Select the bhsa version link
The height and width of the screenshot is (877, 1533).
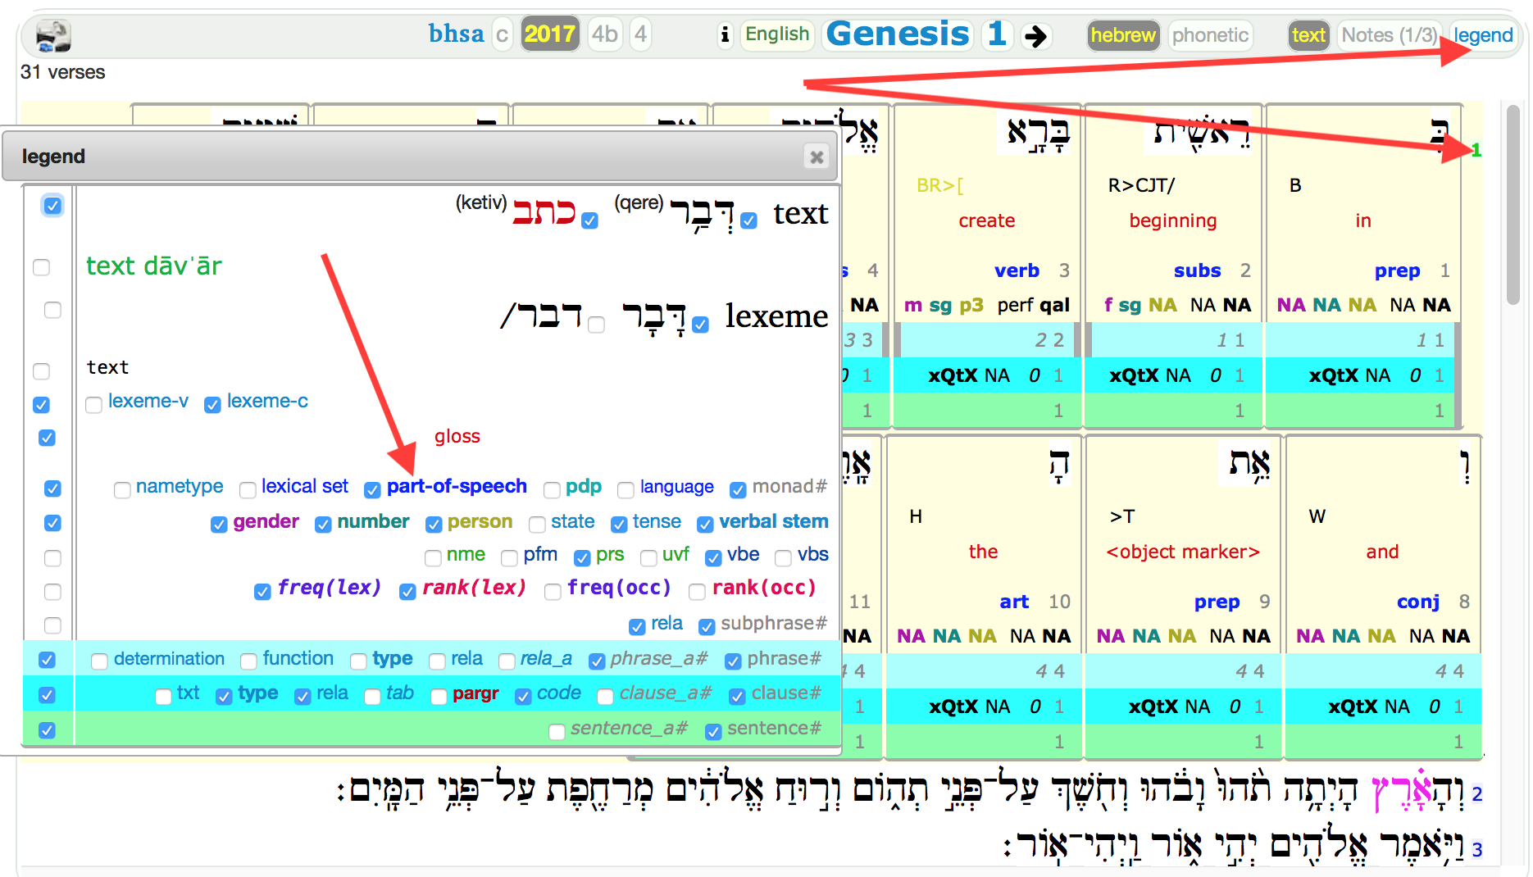pyautogui.click(x=456, y=34)
